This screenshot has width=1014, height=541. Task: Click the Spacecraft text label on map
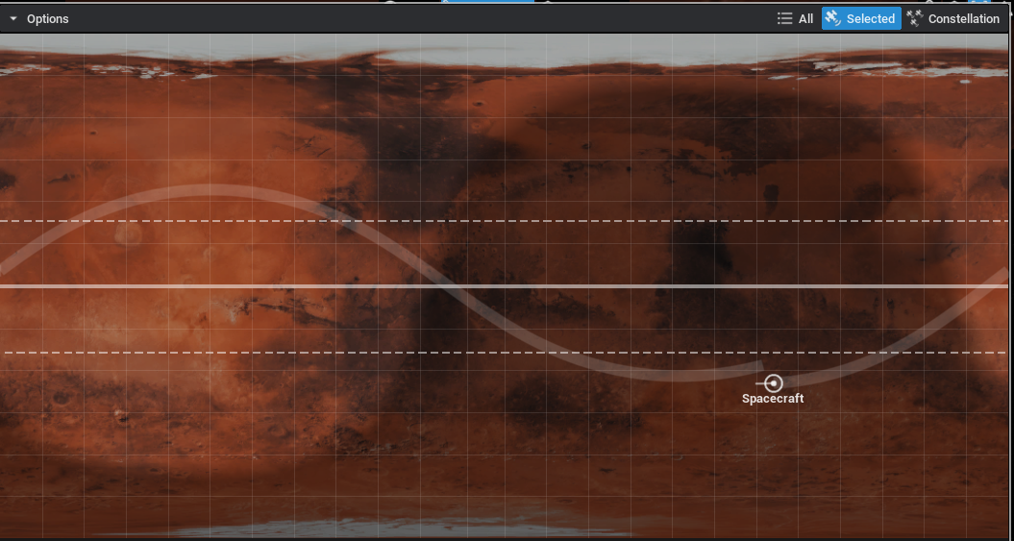tap(773, 399)
